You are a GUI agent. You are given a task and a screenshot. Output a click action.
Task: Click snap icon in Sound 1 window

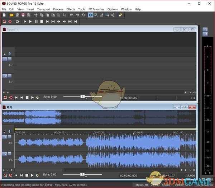pyautogui.click(x=10, y=54)
